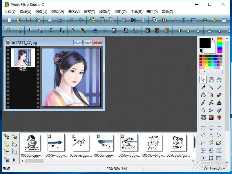The width and height of the screenshot is (232, 174).
Task: Save the image with the floppy disk icon
Action: [28, 20]
